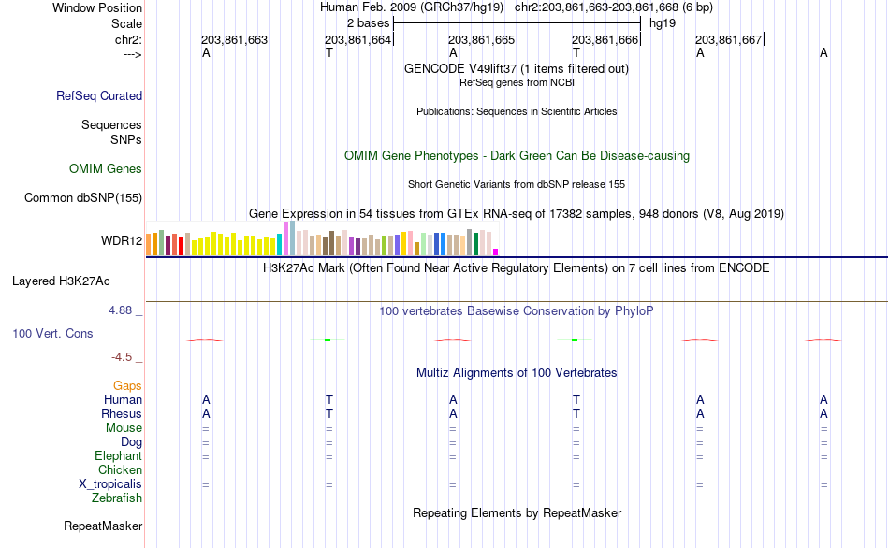889x548 pixels.
Task: Click the hg19 label beside the scale bar
Action: click(663, 23)
